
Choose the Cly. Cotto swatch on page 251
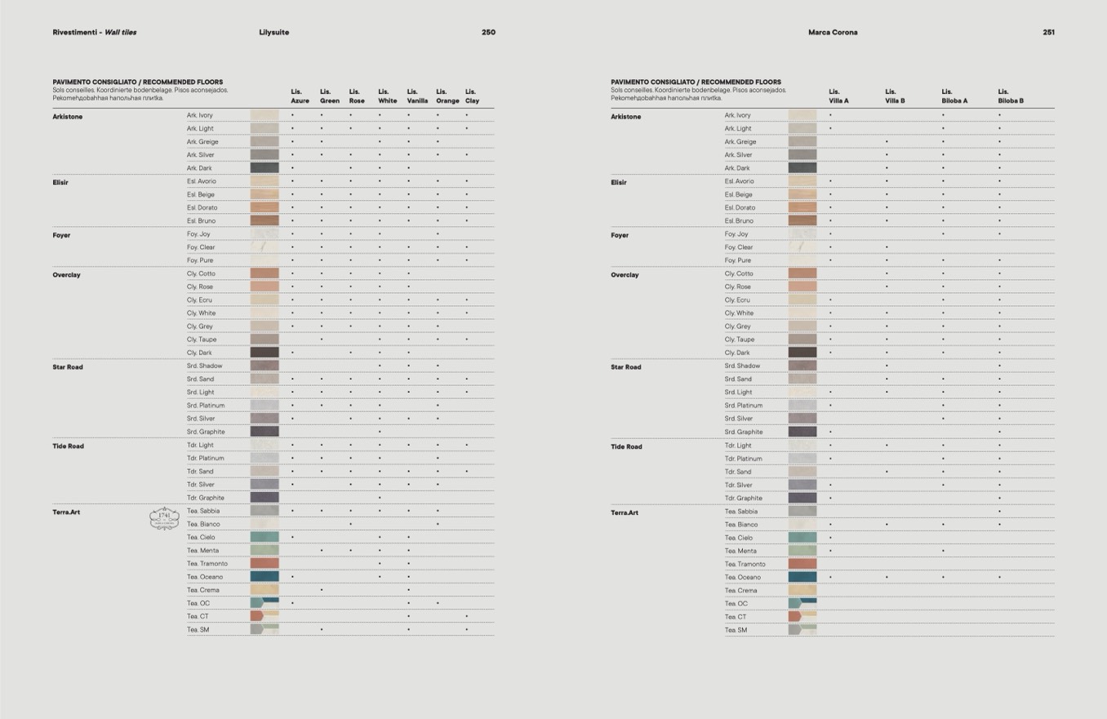click(802, 273)
